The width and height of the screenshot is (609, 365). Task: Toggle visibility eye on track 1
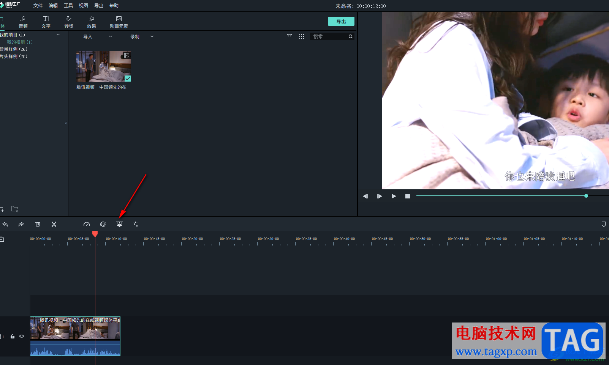(x=22, y=336)
